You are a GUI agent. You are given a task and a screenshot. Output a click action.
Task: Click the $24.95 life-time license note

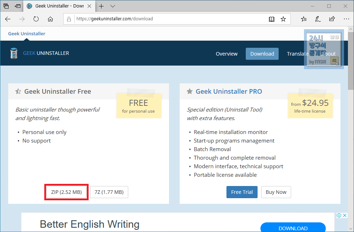tap(310, 106)
